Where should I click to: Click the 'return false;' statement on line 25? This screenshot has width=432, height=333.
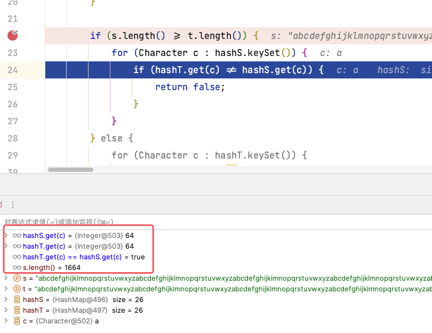click(190, 87)
